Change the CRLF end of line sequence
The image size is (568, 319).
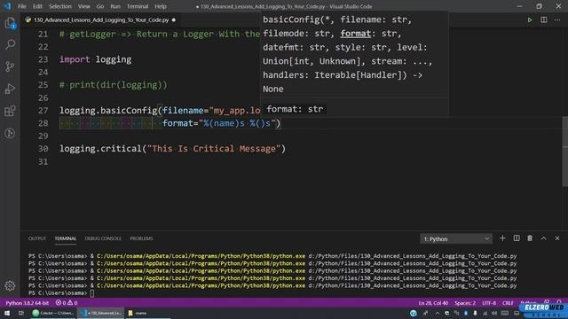click(x=508, y=303)
